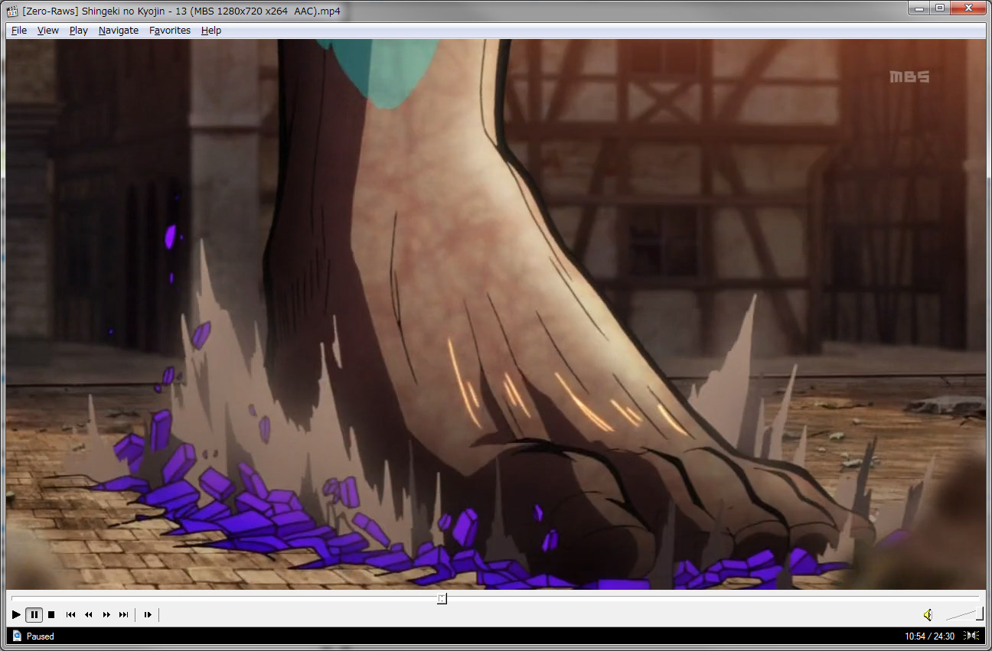Image resolution: width=992 pixels, height=651 pixels.
Task: Decrease playback speed with rewind button
Action: 88,614
